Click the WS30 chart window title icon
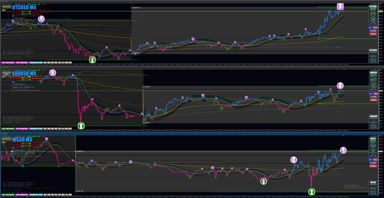The height and width of the screenshot is (198, 384). coord(2,134)
